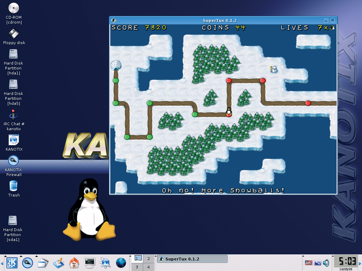Image resolution: width=362 pixels, height=271 pixels.
Task: Click the green level dot just below the igloo
Action: 116,81
